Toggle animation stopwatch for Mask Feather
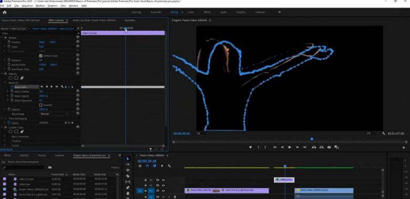 pos(12,92)
